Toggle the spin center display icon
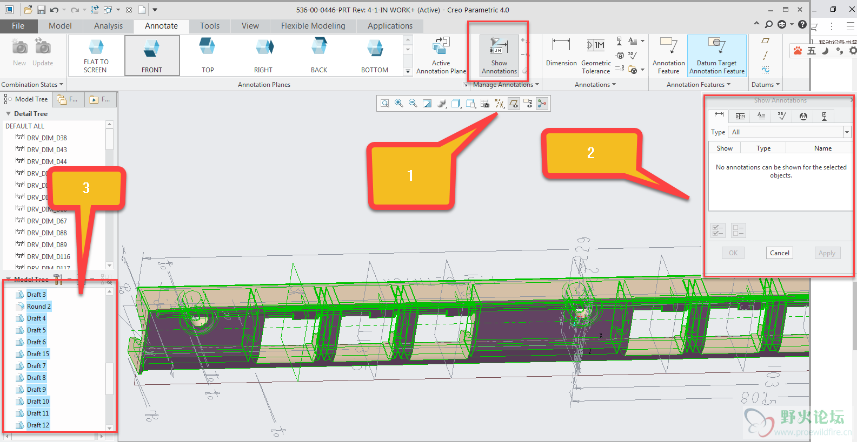Image resolution: width=857 pixels, height=442 pixels. pos(542,103)
